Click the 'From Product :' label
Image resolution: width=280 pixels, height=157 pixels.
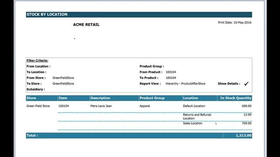click(151, 72)
